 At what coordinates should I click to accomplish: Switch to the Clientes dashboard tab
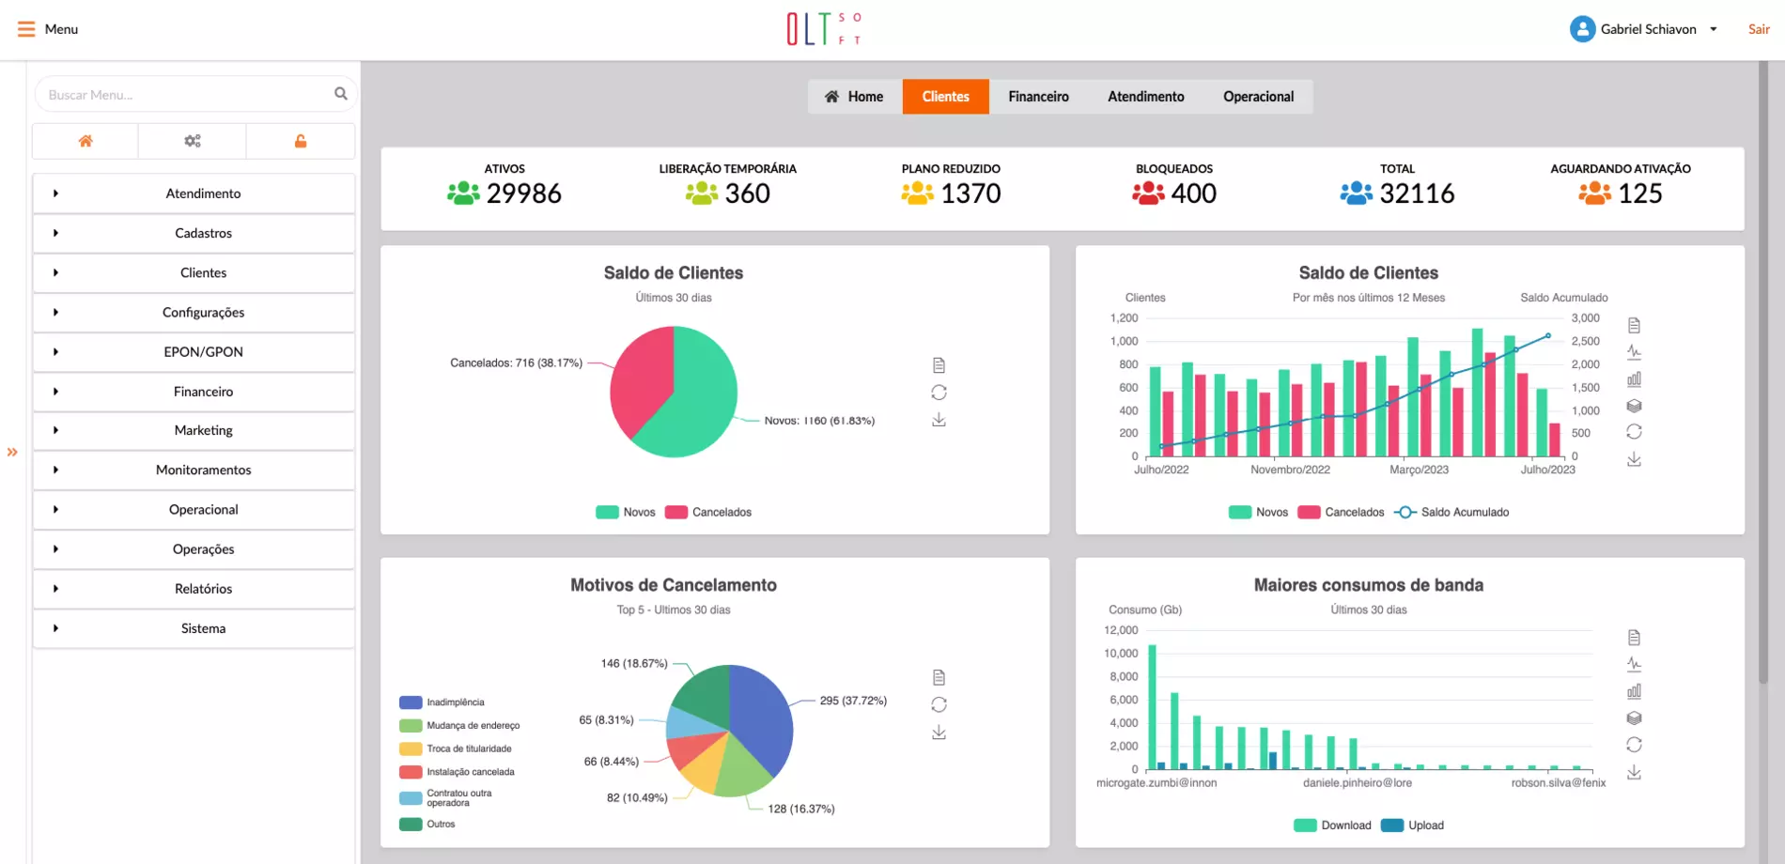tap(945, 97)
